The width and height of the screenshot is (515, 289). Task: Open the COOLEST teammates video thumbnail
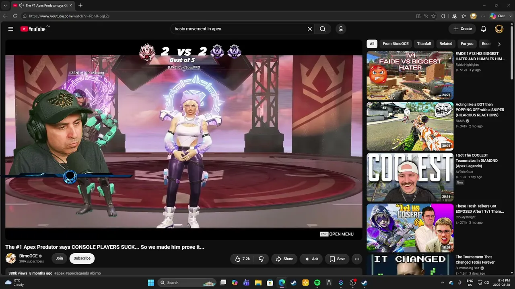pyautogui.click(x=410, y=177)
